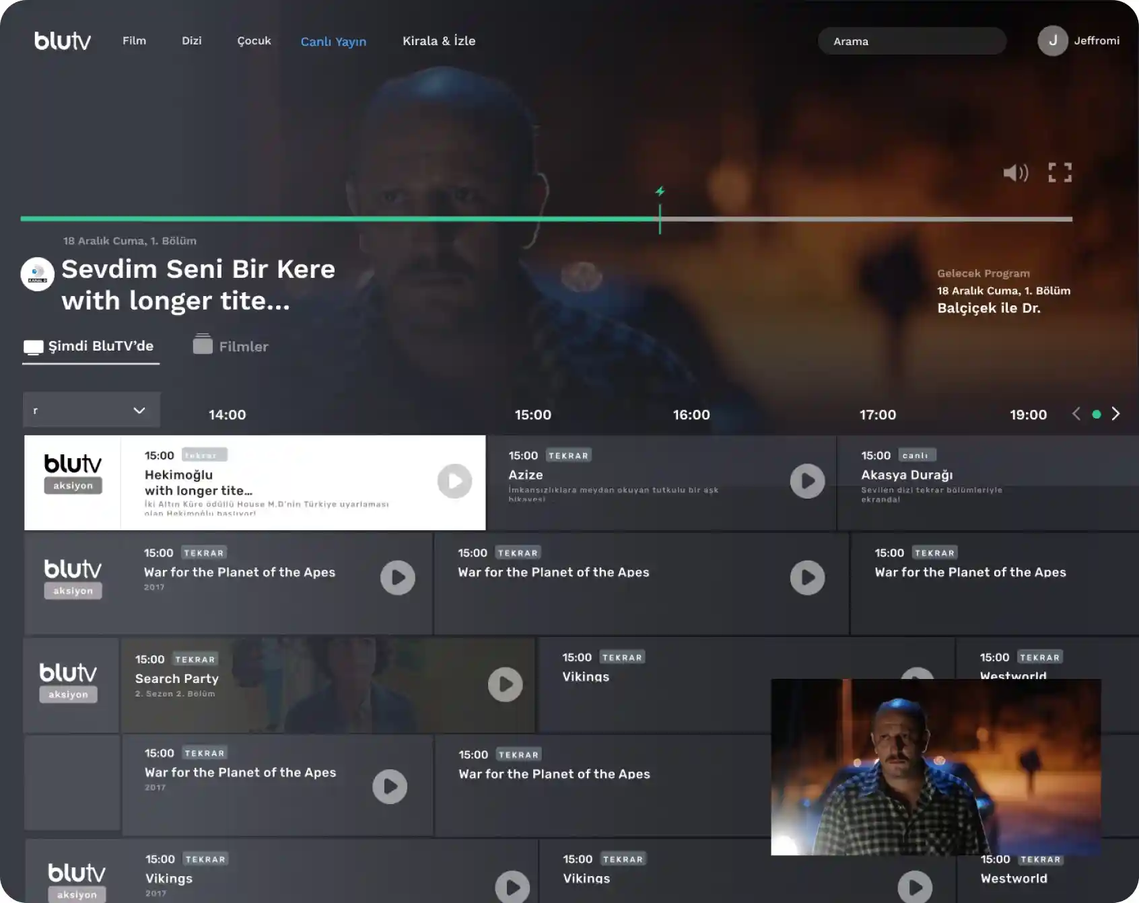Viewport: 1139px width, 903px height.
Task: Click the TEKRAR badge on Azize
Action: [x=568, y=456]
